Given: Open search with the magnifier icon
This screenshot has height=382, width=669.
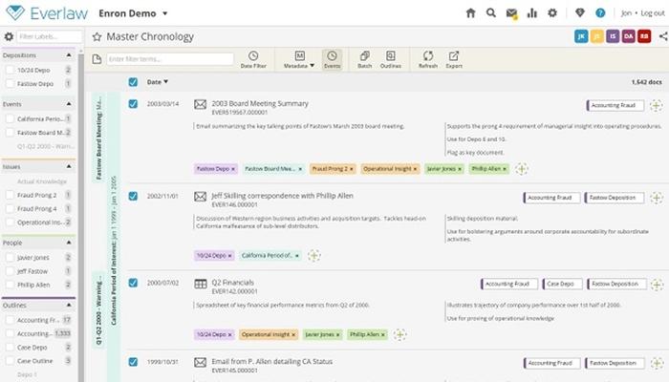Looking at the screenshot, I should [491, 13].
